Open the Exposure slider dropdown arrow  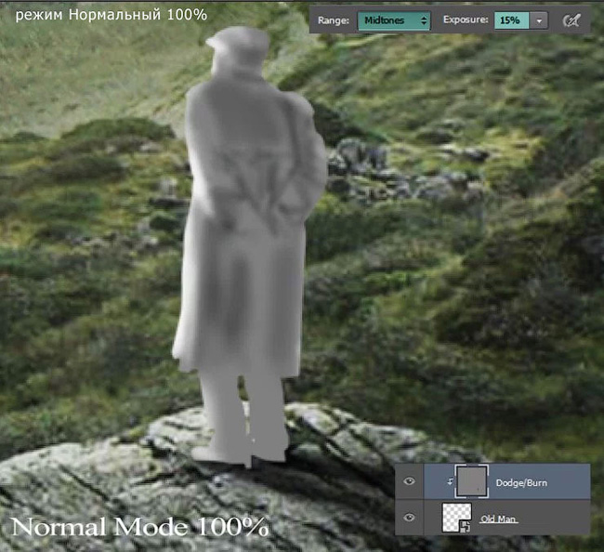tap(539, 20)
